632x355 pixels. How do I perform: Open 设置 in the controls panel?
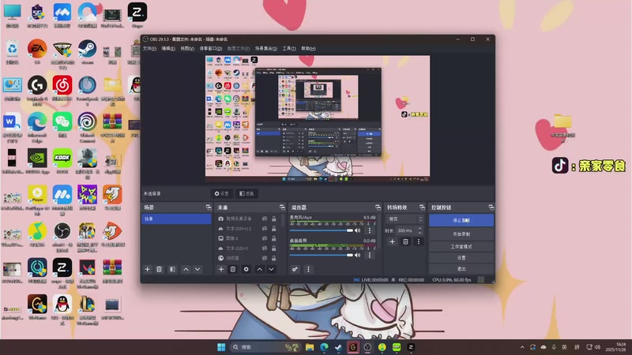(x=461, y=258)
